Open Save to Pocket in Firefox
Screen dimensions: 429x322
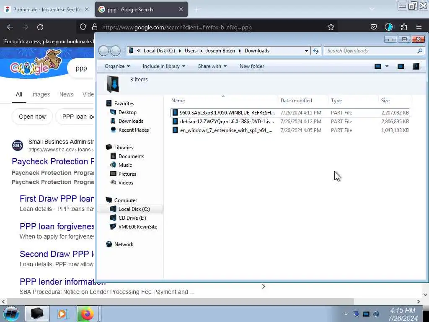373,27
